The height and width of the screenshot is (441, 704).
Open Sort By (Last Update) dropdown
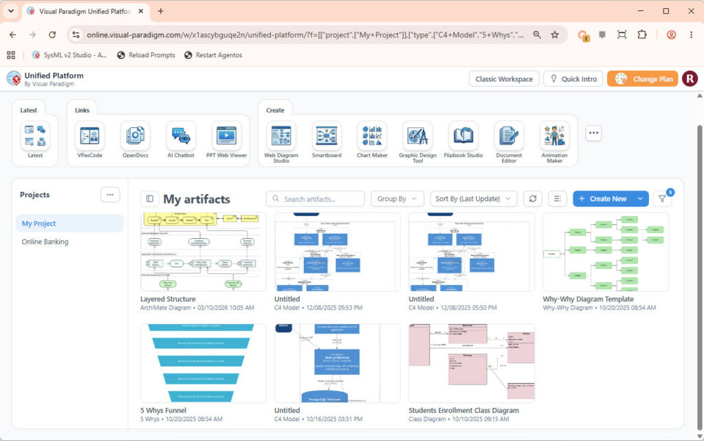pyautogui.click(x=473, y=199)
